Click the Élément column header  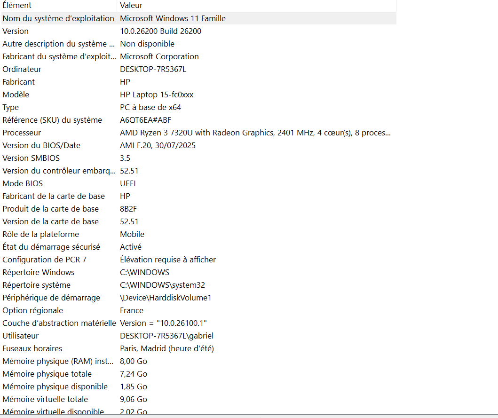click(x=59, y=5)
